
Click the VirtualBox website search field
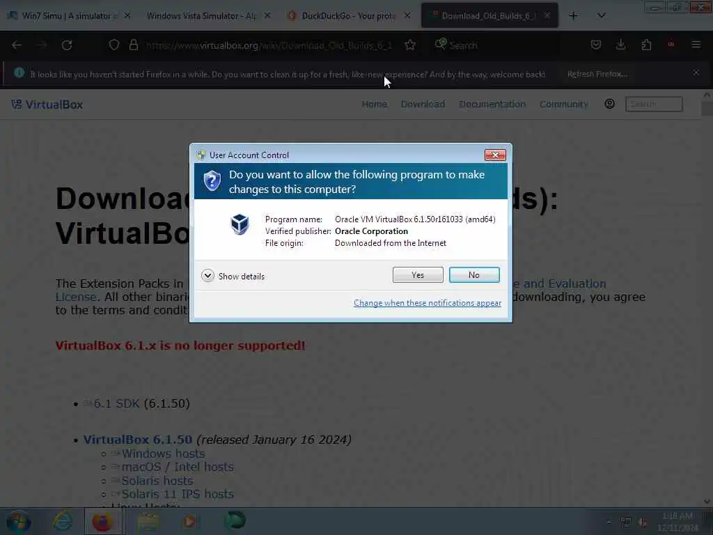pyautogui.click(x=654, y=104)
